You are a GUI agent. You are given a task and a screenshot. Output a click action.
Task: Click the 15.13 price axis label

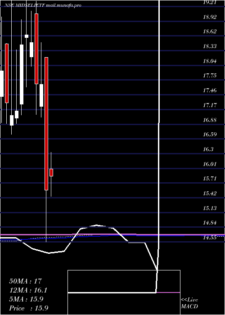pos(210,208)
